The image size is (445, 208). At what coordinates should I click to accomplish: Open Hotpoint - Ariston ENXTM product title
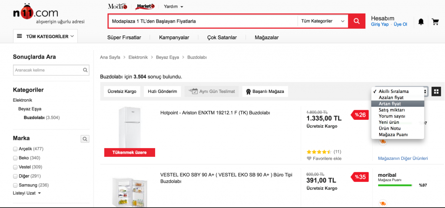(215, 112)
